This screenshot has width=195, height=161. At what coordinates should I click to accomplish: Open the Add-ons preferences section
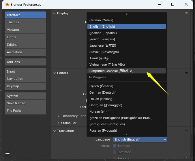click(x=25, y=62)
